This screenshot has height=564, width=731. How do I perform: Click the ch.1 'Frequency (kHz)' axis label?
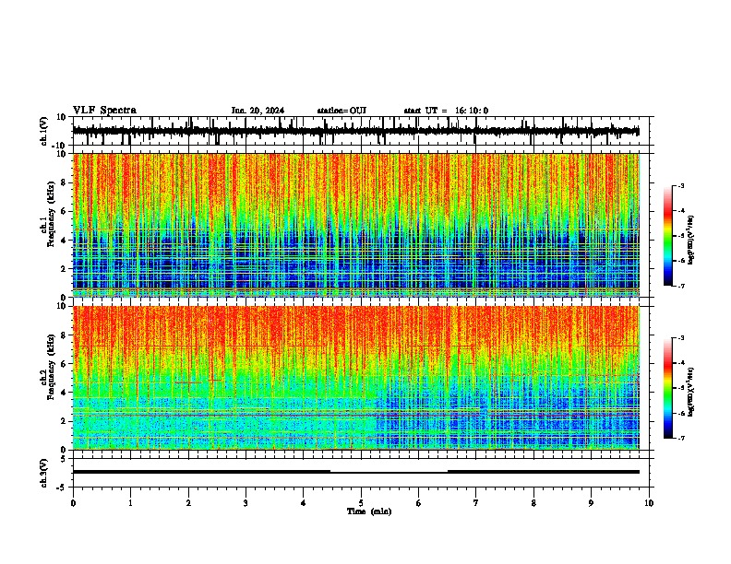[x=51, y=215]
